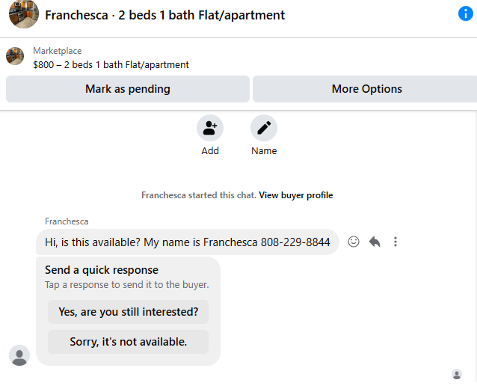Click the chat title Franchesca · 2 beds 1 bath
This screenshot has height=386, width=477.
[x=164, y=15]
